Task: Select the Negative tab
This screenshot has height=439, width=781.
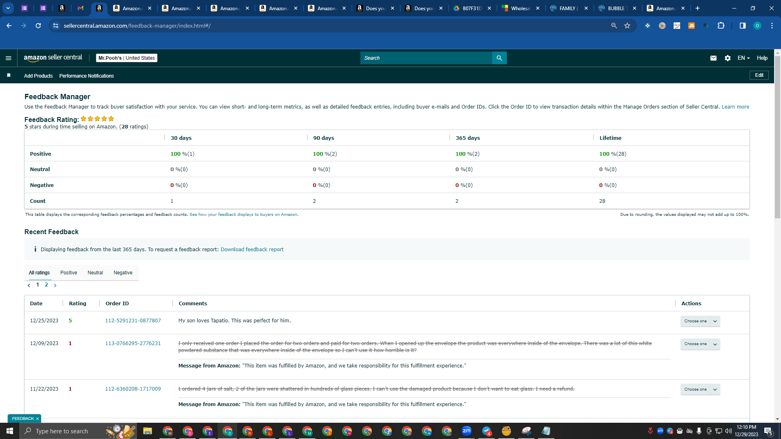Action: [x=123, y=273]
